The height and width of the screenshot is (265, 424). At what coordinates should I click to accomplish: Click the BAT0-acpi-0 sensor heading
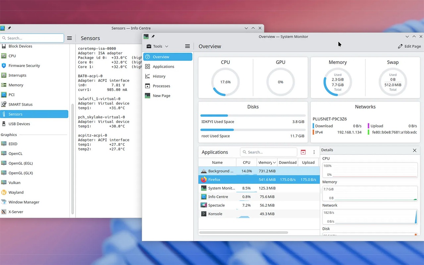(90, 76)
